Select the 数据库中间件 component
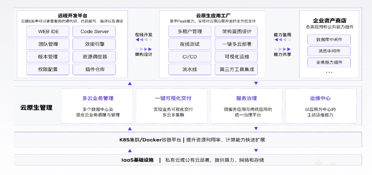The image size is (372, 175). 329,39
